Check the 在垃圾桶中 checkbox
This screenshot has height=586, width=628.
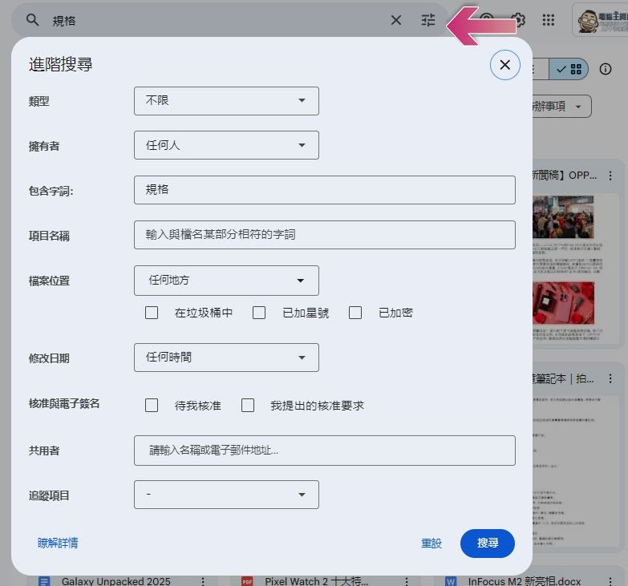[152, 313]
